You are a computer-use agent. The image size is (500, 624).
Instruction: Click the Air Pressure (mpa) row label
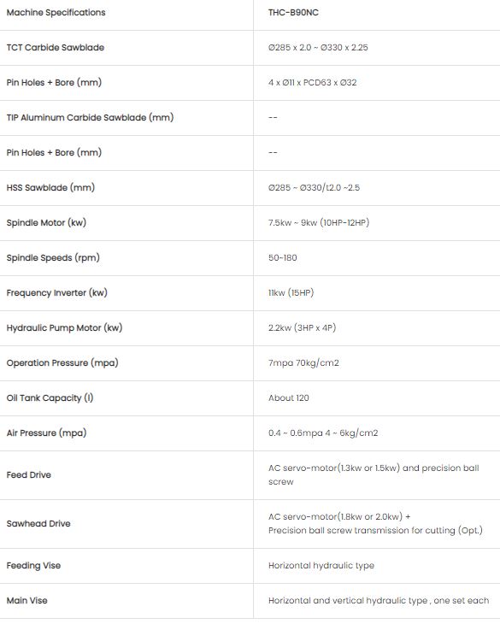46,433
